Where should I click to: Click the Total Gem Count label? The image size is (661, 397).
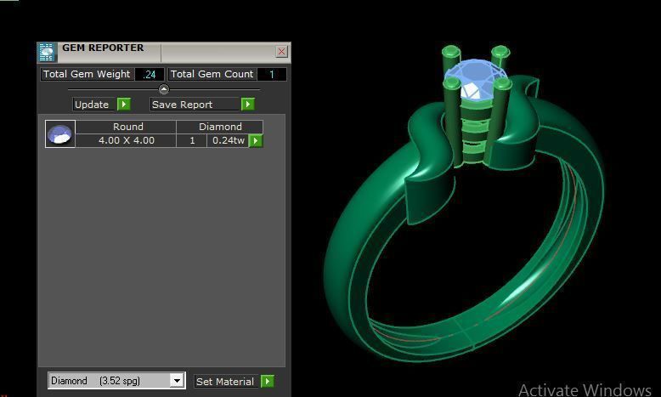pyautogui.click(x=212, y=74)
